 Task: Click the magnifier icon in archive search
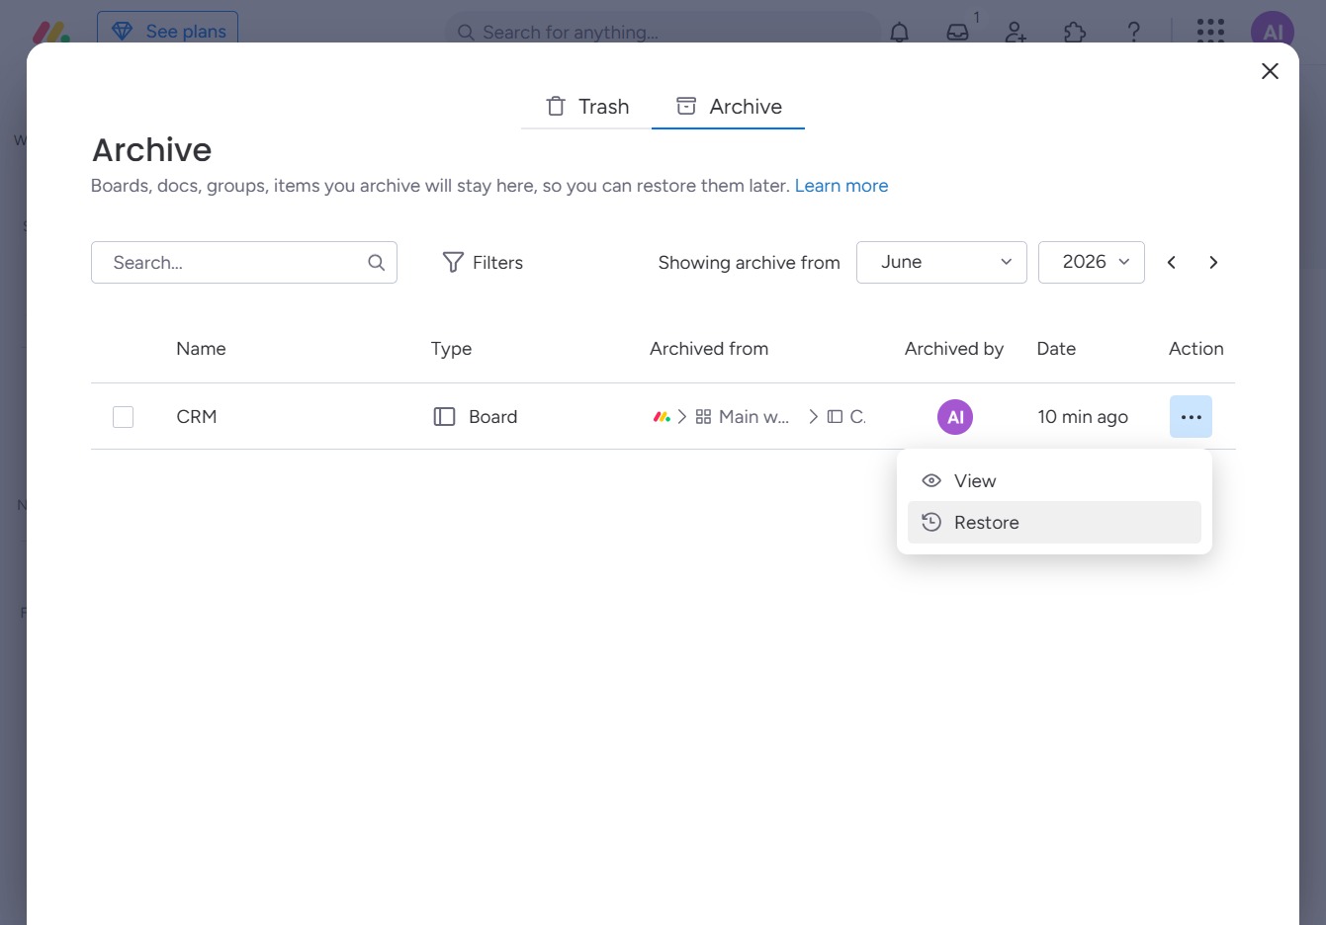pos(377,263)
